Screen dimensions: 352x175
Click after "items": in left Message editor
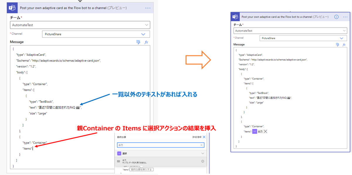(x=33, y=149)
